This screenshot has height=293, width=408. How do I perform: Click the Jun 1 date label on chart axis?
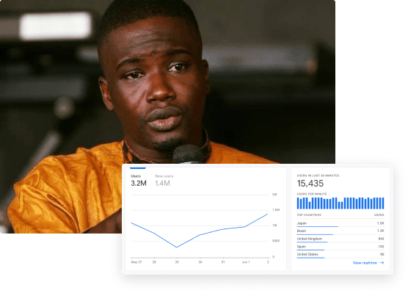pos(246,262)
